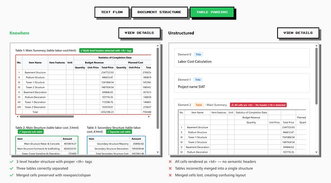
Task: Click View Details for Knowhere
Action: point(139,33)
